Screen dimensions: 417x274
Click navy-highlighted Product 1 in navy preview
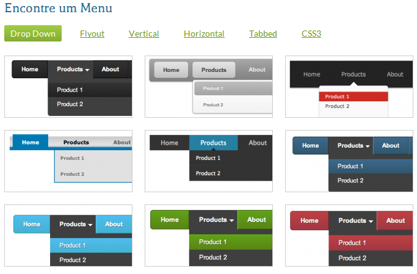point(371,167)
